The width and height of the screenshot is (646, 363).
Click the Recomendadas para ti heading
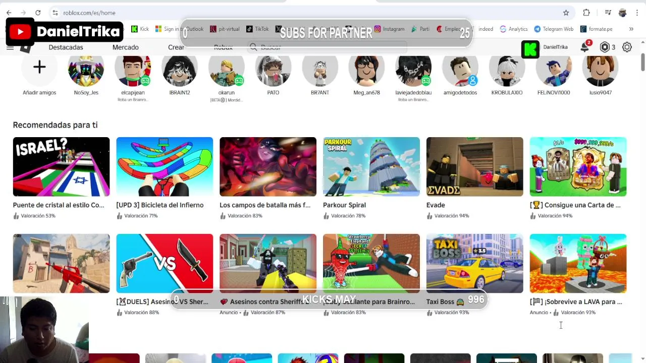[55, 125]
